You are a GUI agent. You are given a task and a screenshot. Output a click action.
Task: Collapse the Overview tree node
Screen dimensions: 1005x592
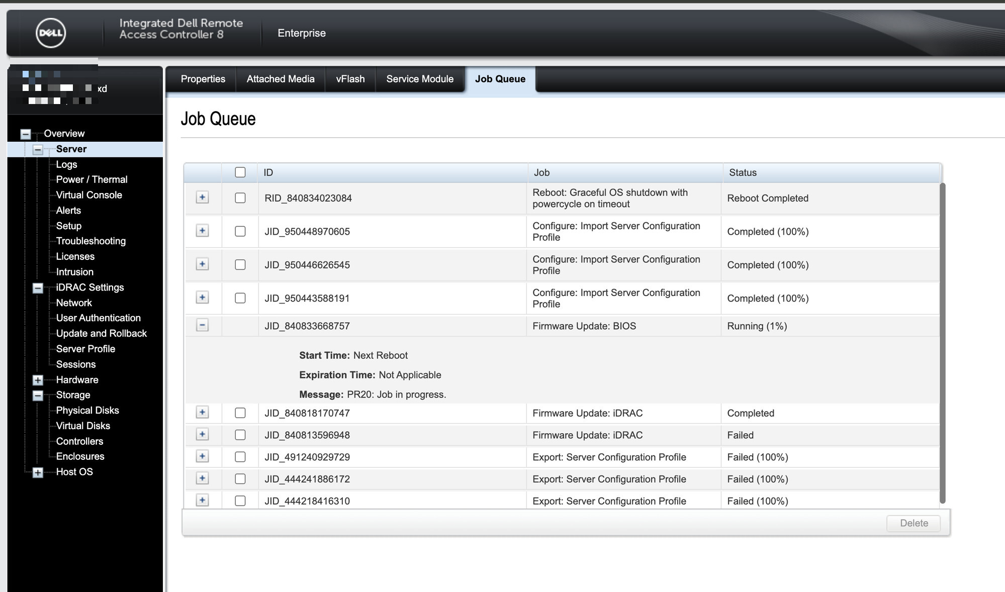[26, 134]
